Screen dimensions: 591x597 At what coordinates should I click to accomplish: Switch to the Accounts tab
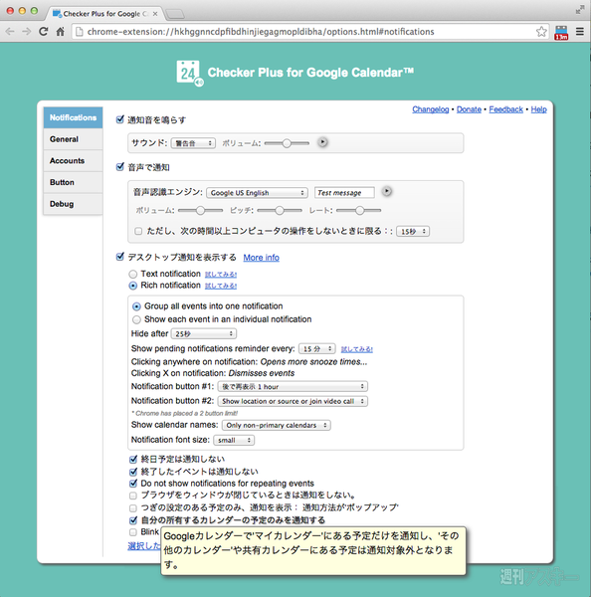tap(73, 160)
